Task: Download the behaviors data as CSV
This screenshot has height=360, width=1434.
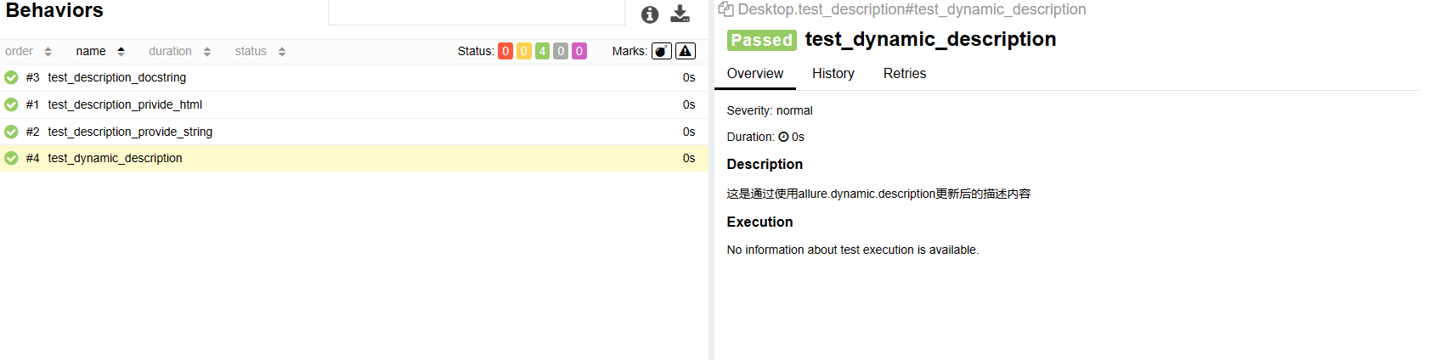Action: pos(680,14)
